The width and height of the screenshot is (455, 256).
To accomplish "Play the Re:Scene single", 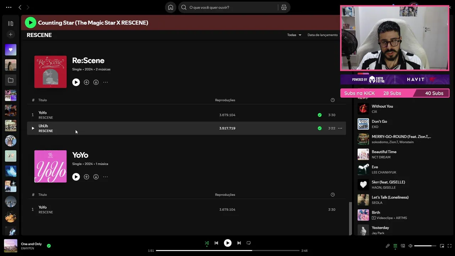I will (x=76, y=82).
